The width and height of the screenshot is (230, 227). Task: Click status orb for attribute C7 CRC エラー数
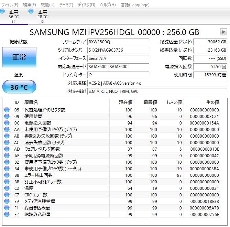(7, 195)
